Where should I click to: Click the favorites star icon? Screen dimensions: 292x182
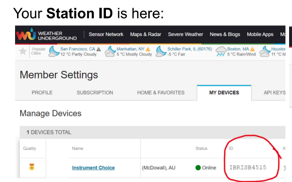tap(23, 51)
